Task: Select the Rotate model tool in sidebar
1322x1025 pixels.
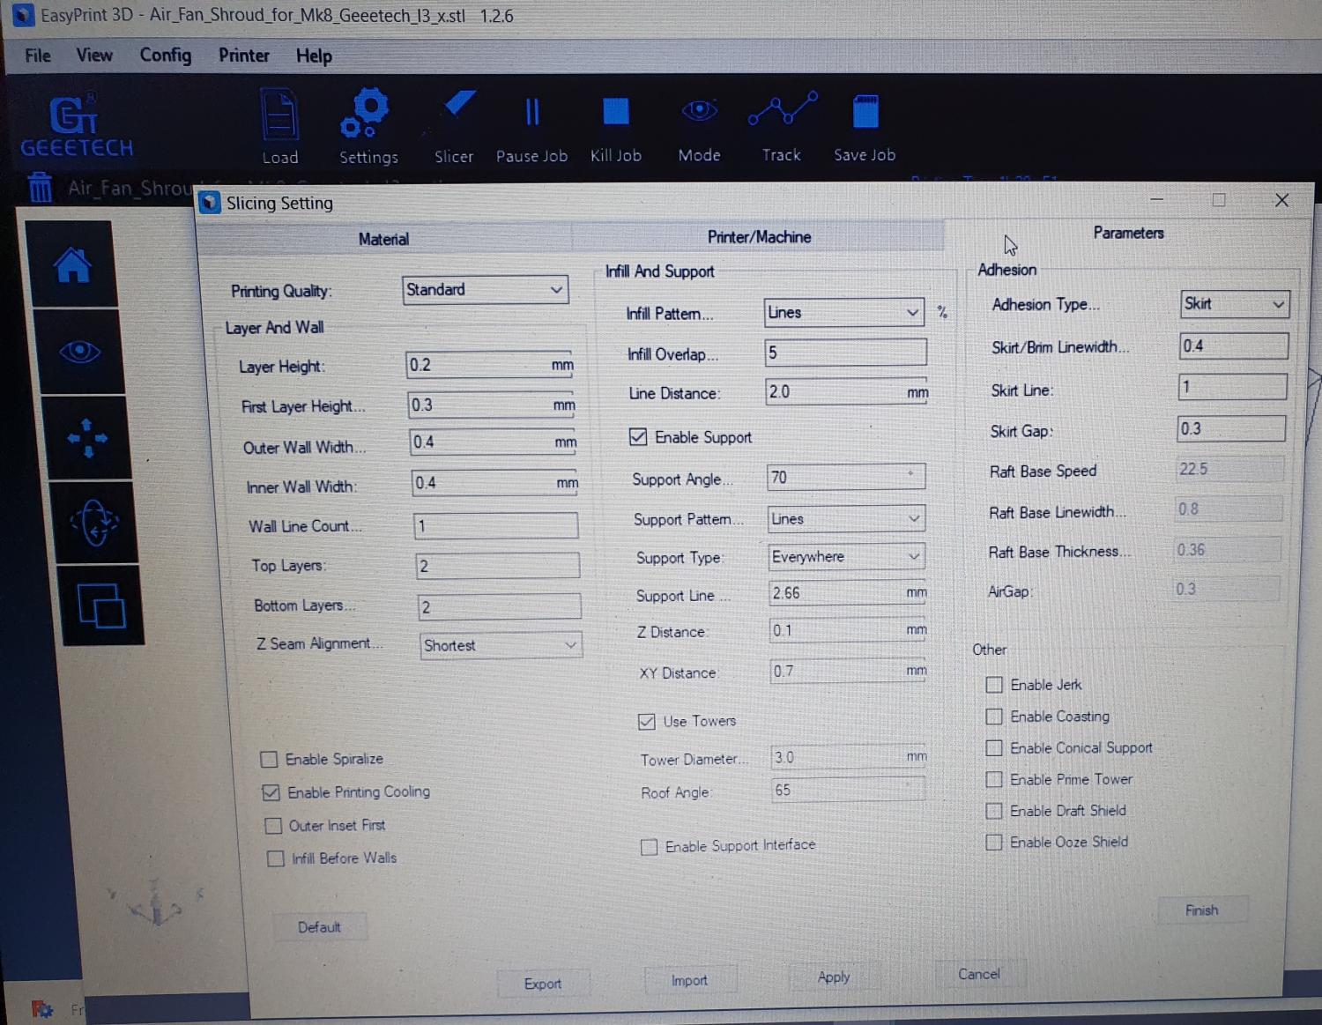Action: tap(94, 523)
